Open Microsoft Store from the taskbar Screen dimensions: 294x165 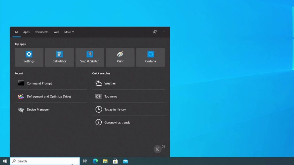pyautogui.click(x=115, y=161)
